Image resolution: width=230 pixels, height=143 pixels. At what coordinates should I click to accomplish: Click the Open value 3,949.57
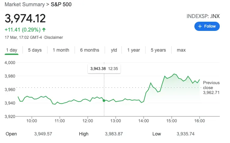point(43,134)
